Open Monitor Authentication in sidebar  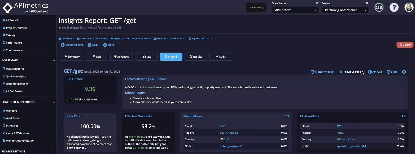(x=18, y=141)
